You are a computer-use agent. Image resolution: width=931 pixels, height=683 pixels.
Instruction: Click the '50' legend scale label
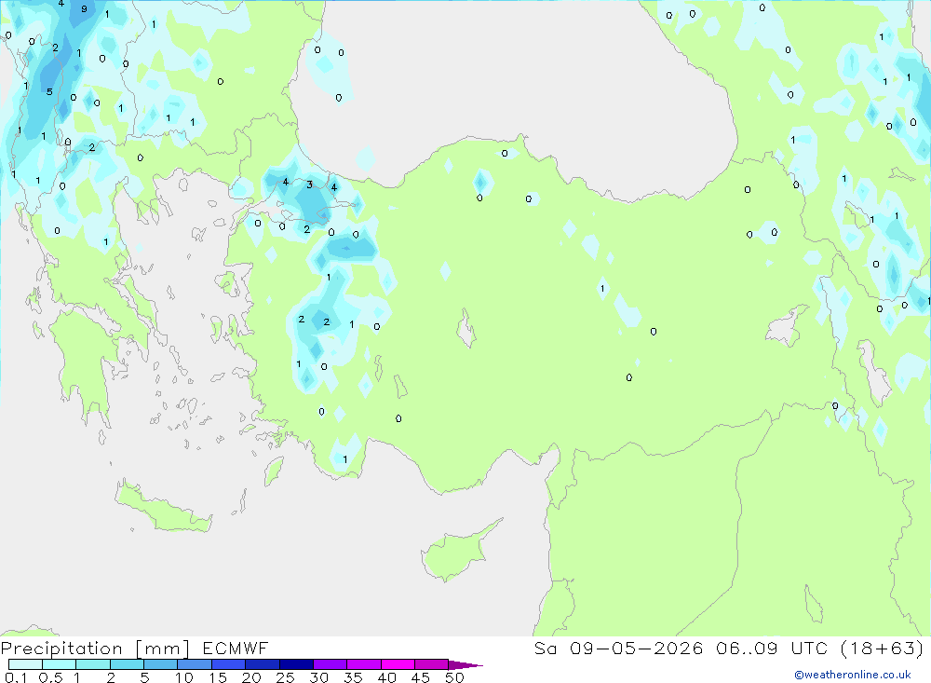455,677
